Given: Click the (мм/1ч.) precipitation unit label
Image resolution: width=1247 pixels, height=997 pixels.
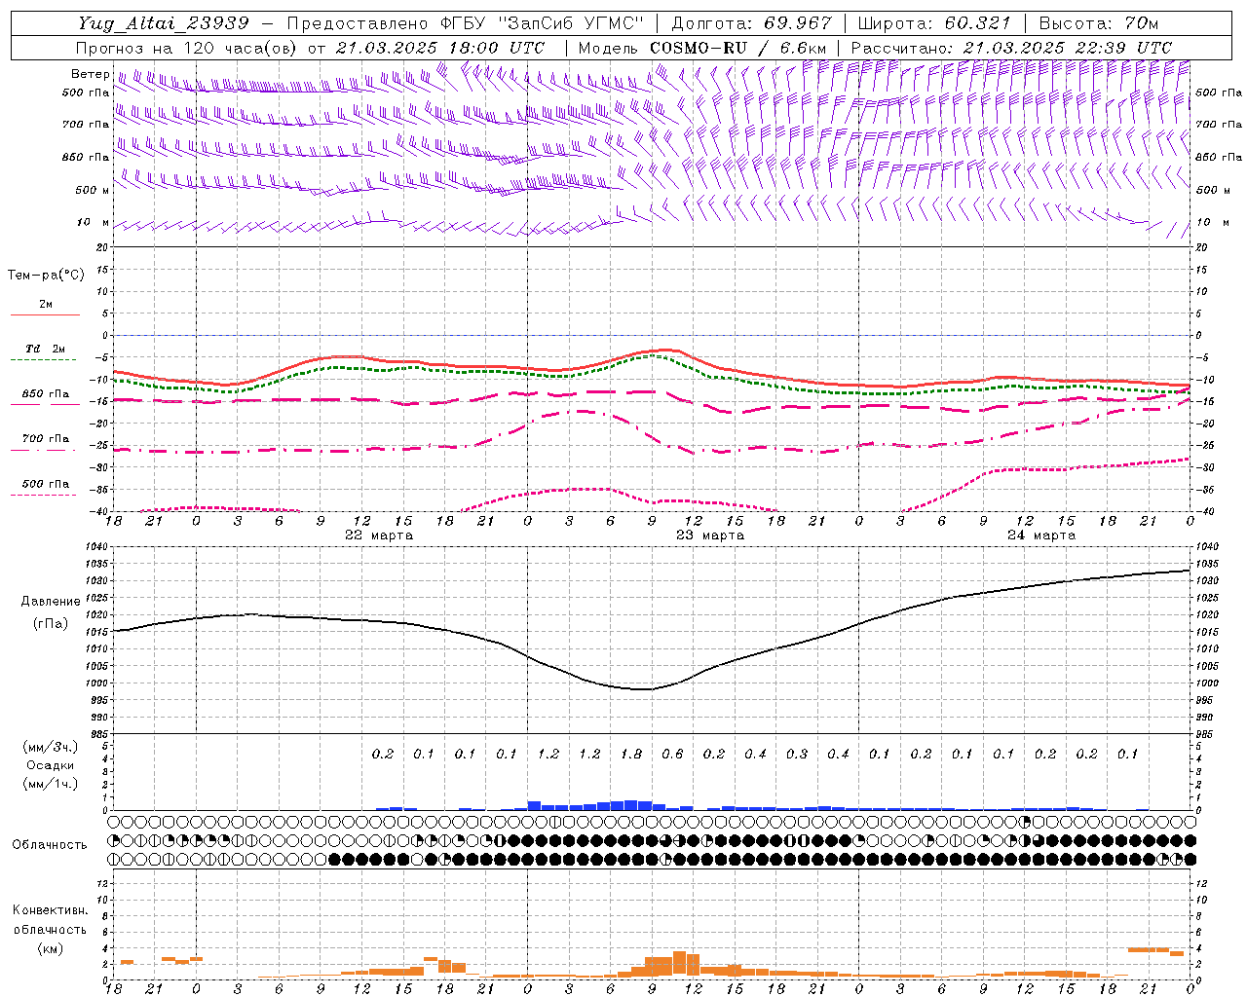Looking at the screenshot, I should click(51, 784).
